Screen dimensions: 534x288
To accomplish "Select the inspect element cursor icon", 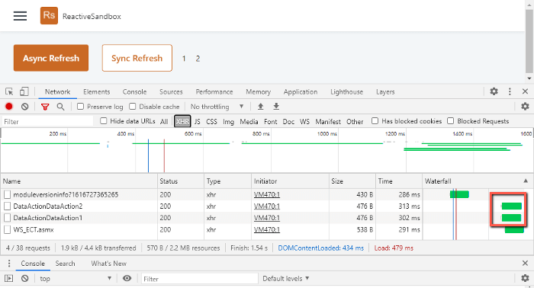I will click(x=9, y=91).
